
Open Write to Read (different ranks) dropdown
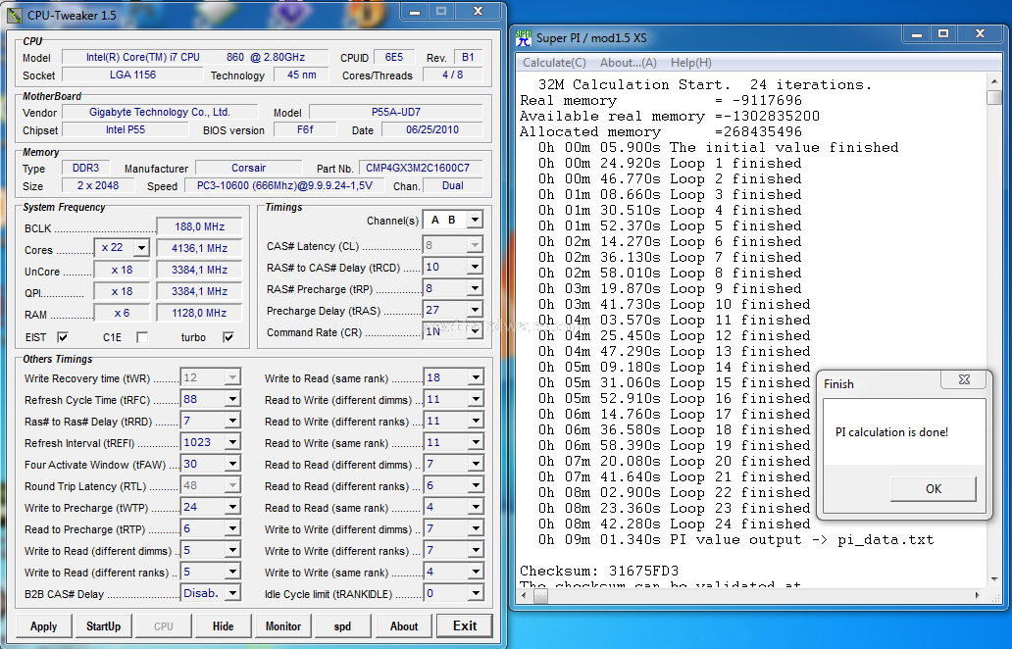coord(232,572)
